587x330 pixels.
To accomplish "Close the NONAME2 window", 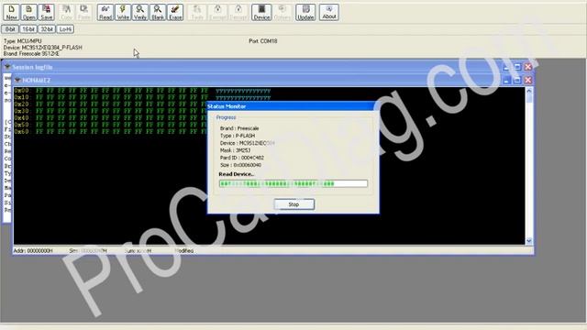I will pyautogui.click(x=528, y=80).
